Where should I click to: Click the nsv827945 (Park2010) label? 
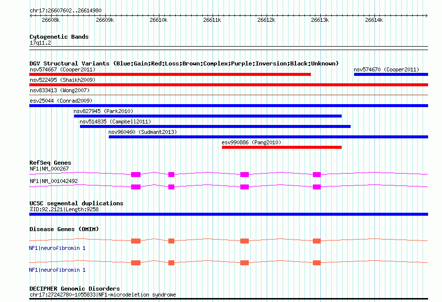pyautogui.click(x=103, y=111)
